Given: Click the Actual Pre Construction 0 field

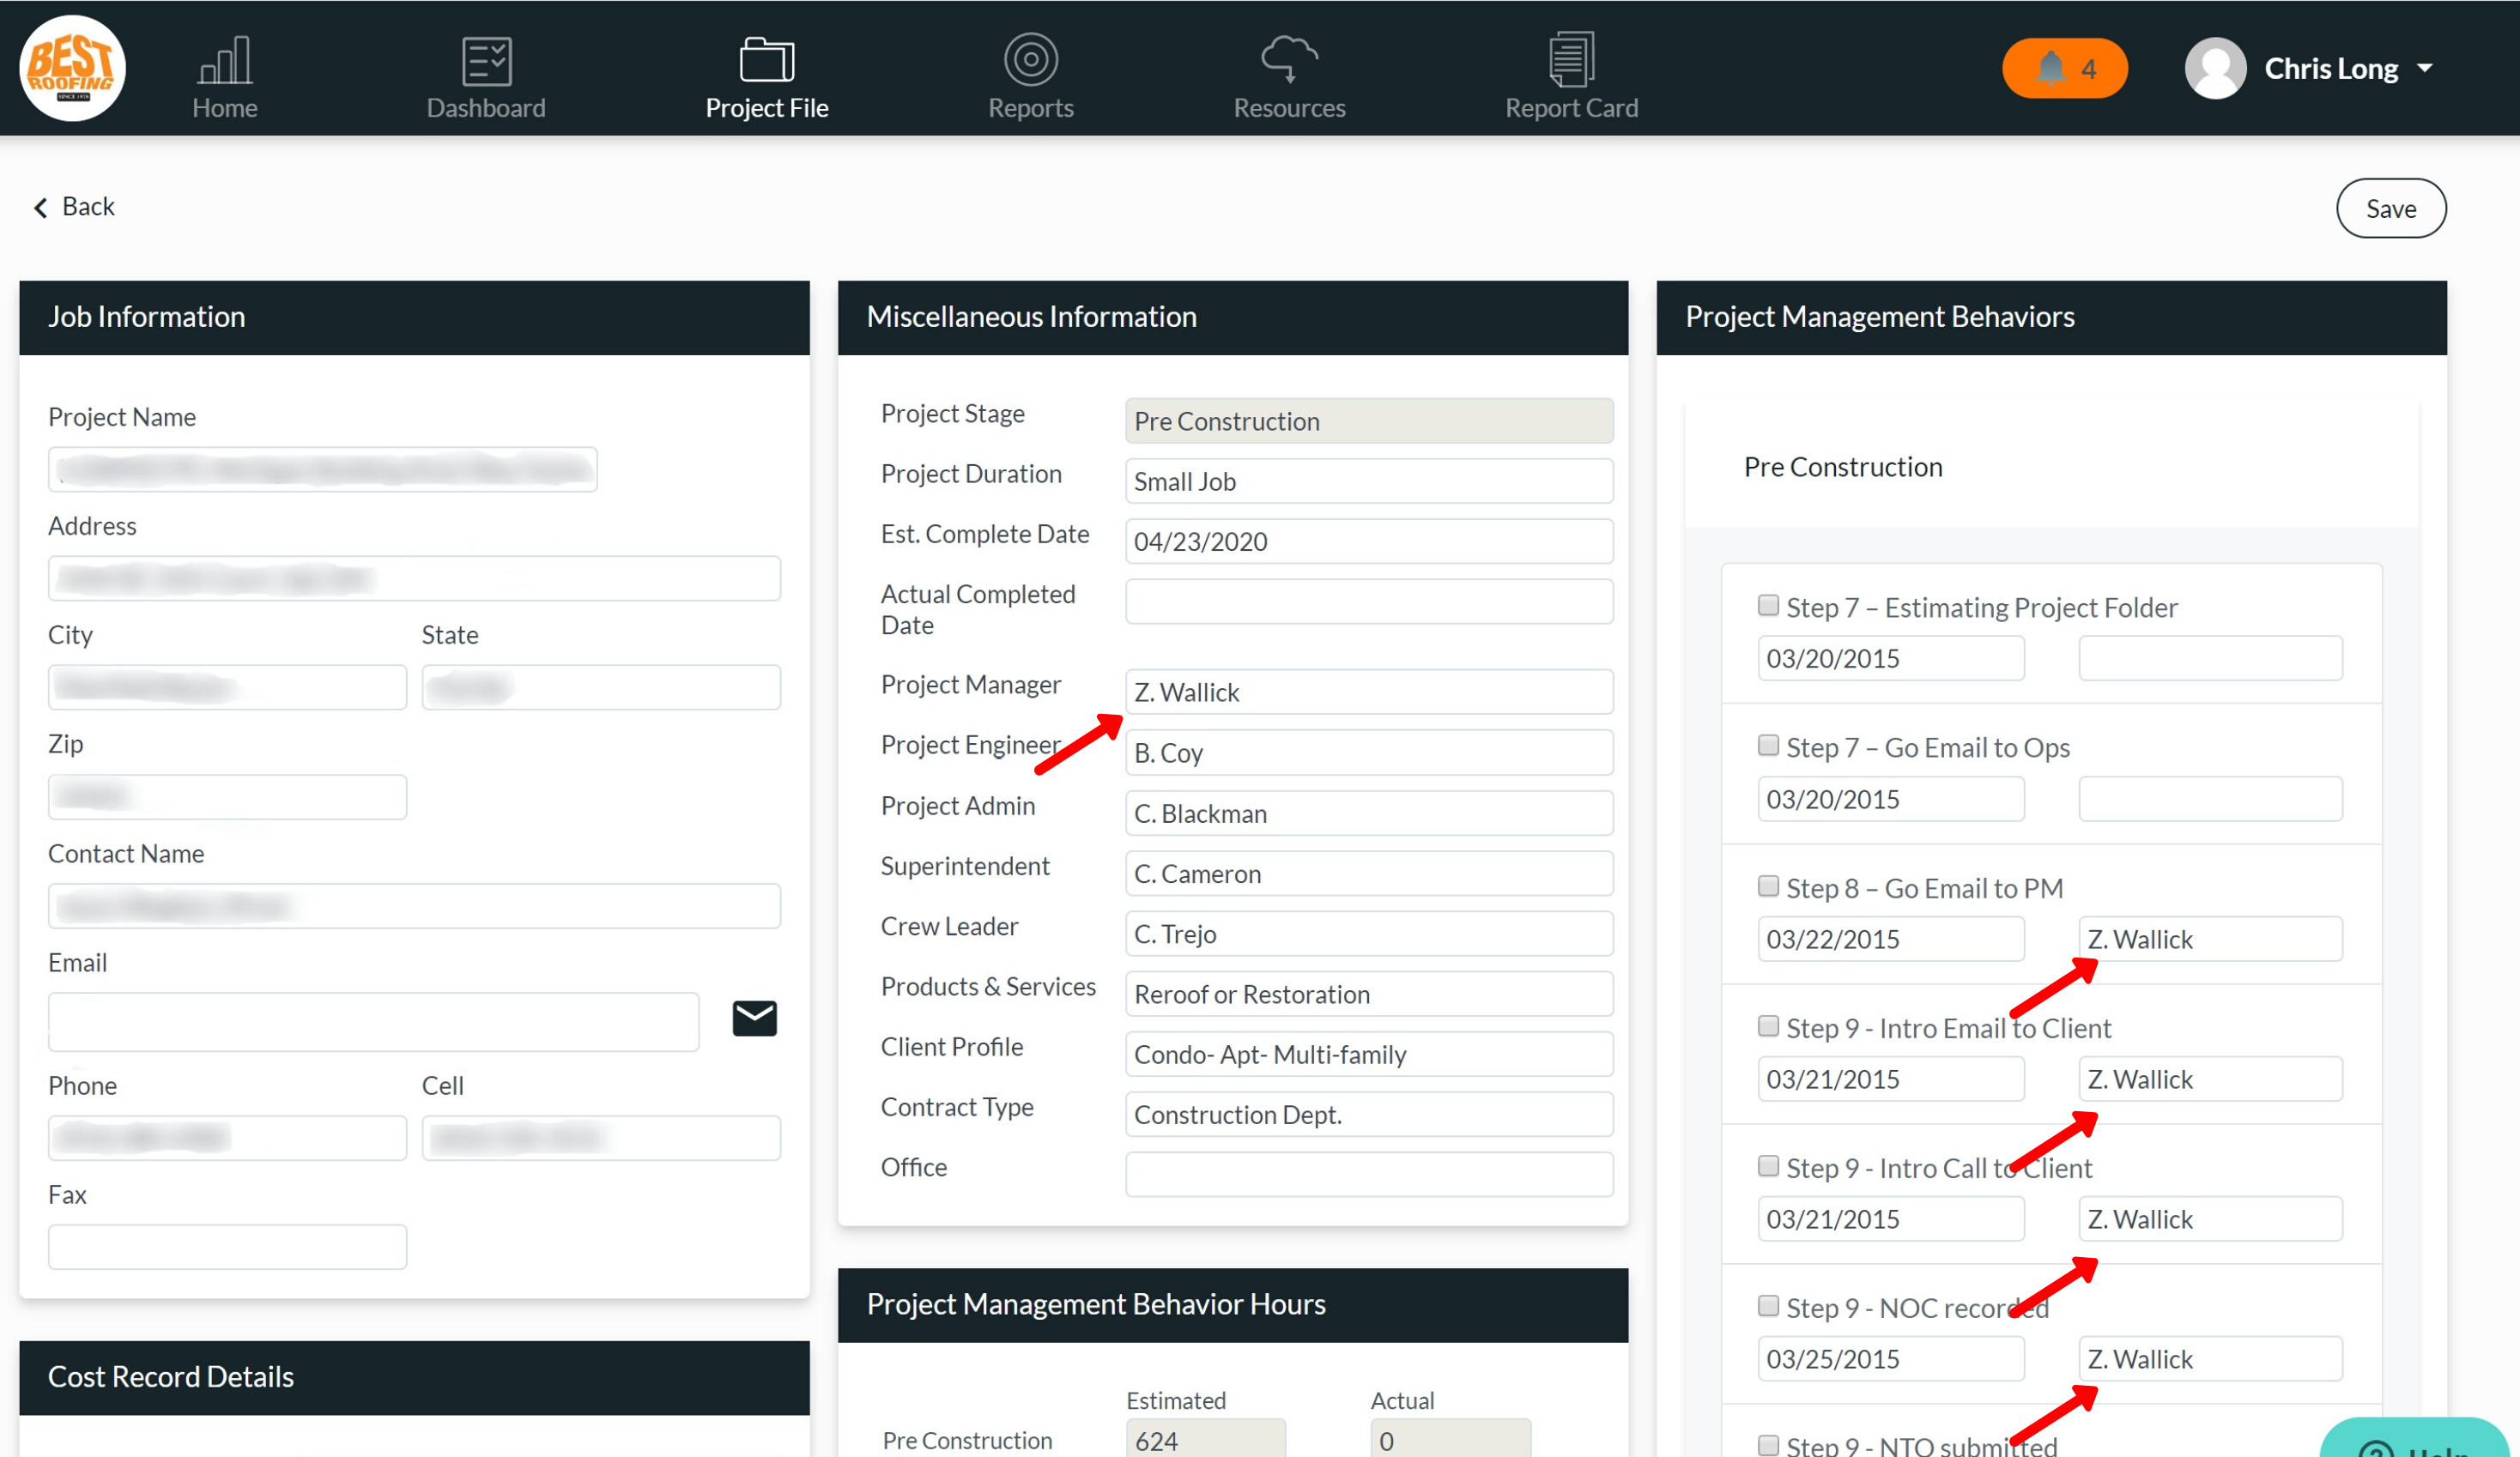Looking at the screenshot, I should (x=1450, y=1439).
